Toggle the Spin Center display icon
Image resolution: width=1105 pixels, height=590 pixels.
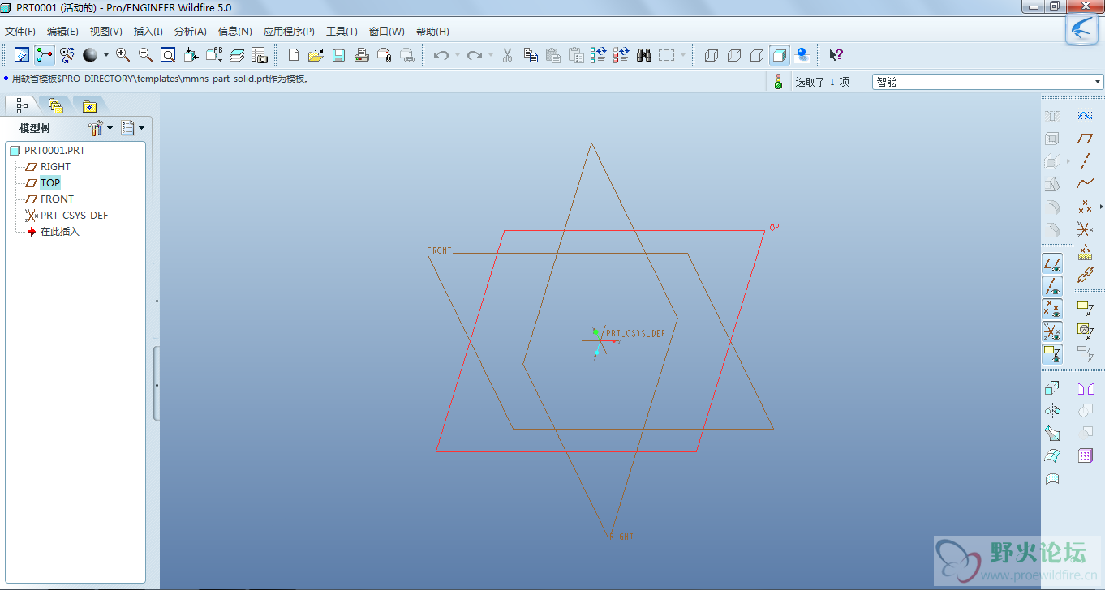click(45, 55)
